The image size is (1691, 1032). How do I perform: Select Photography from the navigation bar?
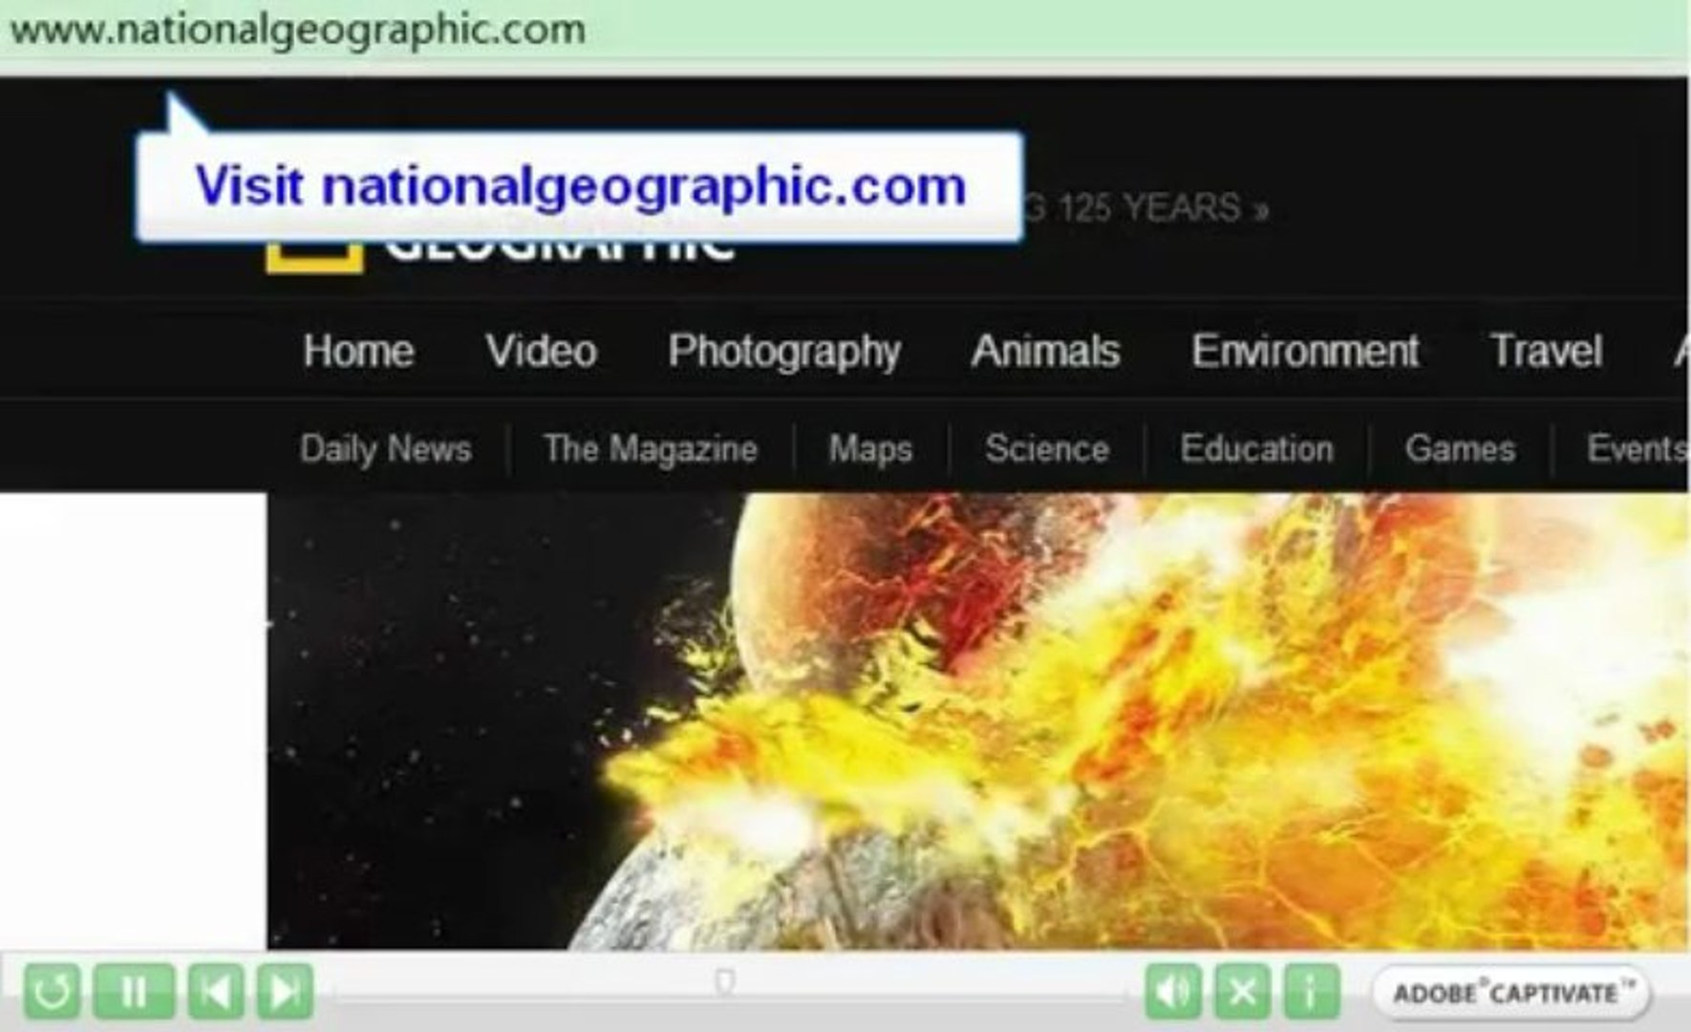(784, 352)
